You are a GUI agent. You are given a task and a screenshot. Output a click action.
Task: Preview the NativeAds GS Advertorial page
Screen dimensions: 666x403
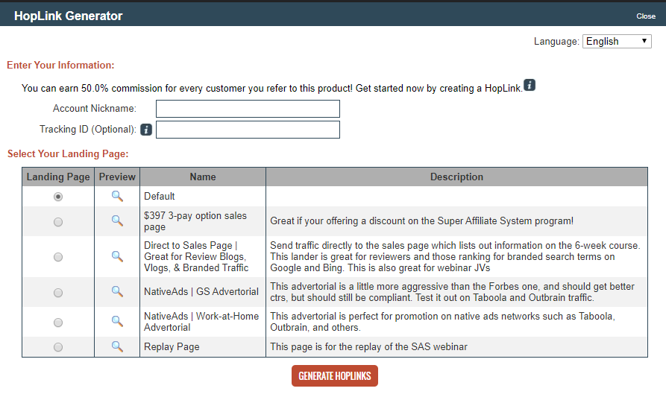pos(117,291)
